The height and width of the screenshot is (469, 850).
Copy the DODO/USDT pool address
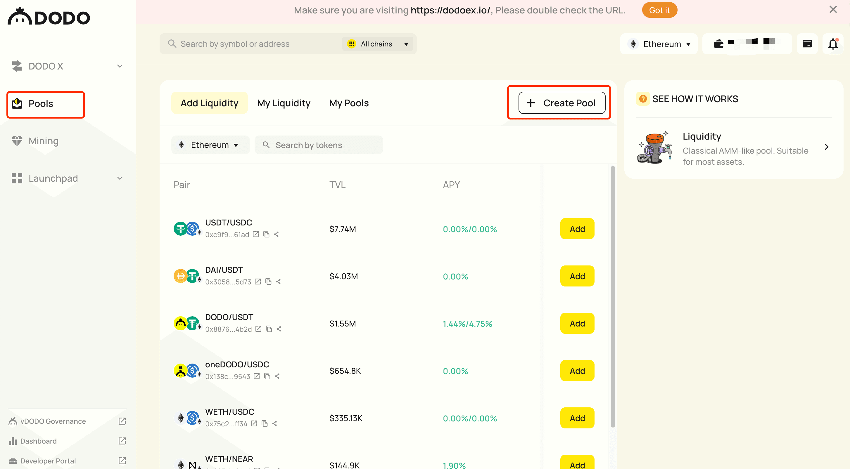click(269, 329)
